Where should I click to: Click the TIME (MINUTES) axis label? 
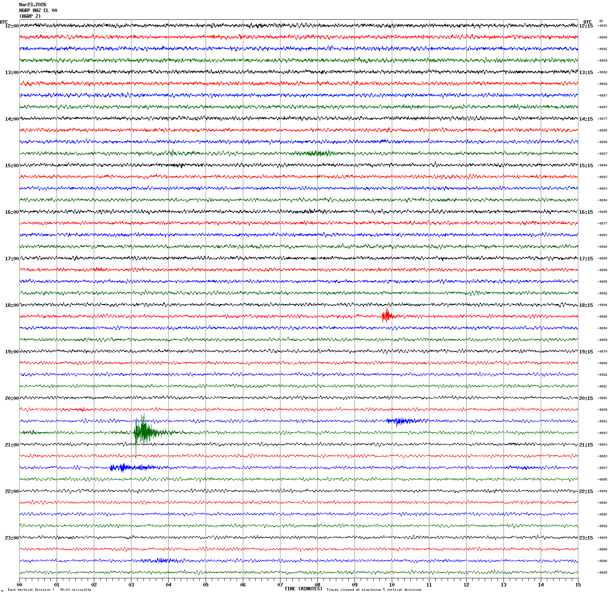pos(303,589)
